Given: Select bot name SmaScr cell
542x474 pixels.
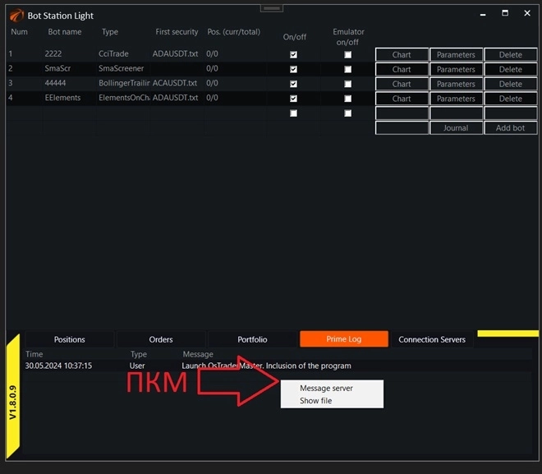Looking at the screenshot, I should tap(69, 68).
